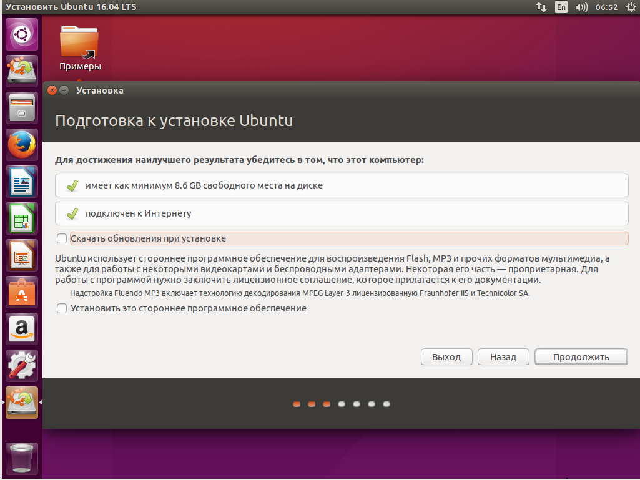The height and width of the screenshot is (480, 640).
Task: Open System Settings from the launcher
Action: [22, 366]
